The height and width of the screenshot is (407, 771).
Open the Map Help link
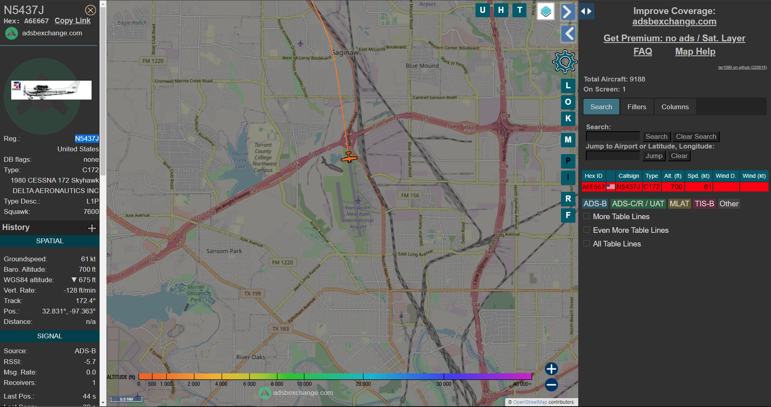[695, 52]
